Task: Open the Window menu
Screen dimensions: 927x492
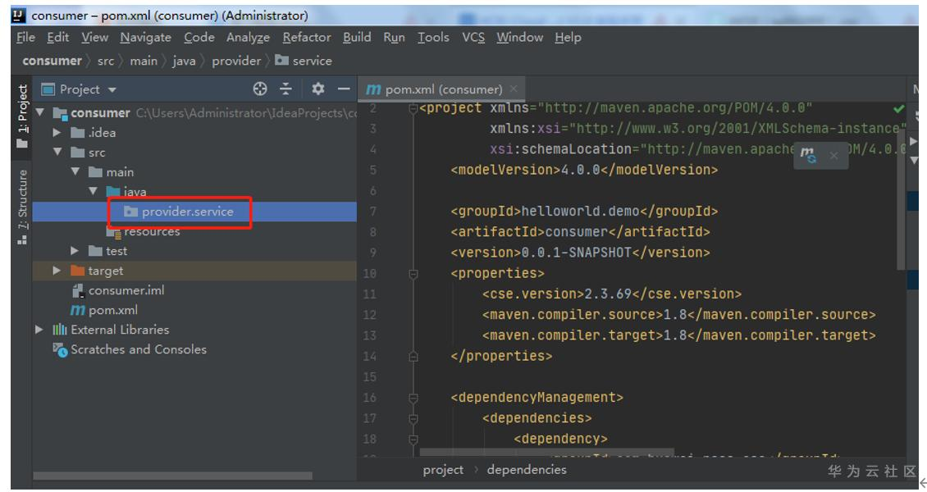Action: (x=519, y=37)
